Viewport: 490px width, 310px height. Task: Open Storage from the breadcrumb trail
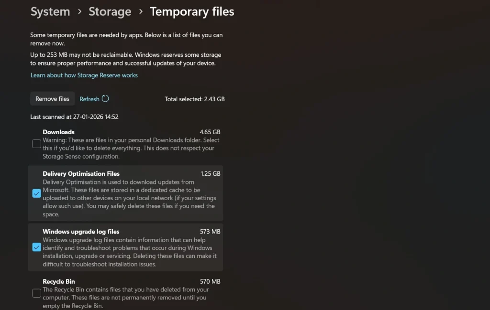[110, 11]
